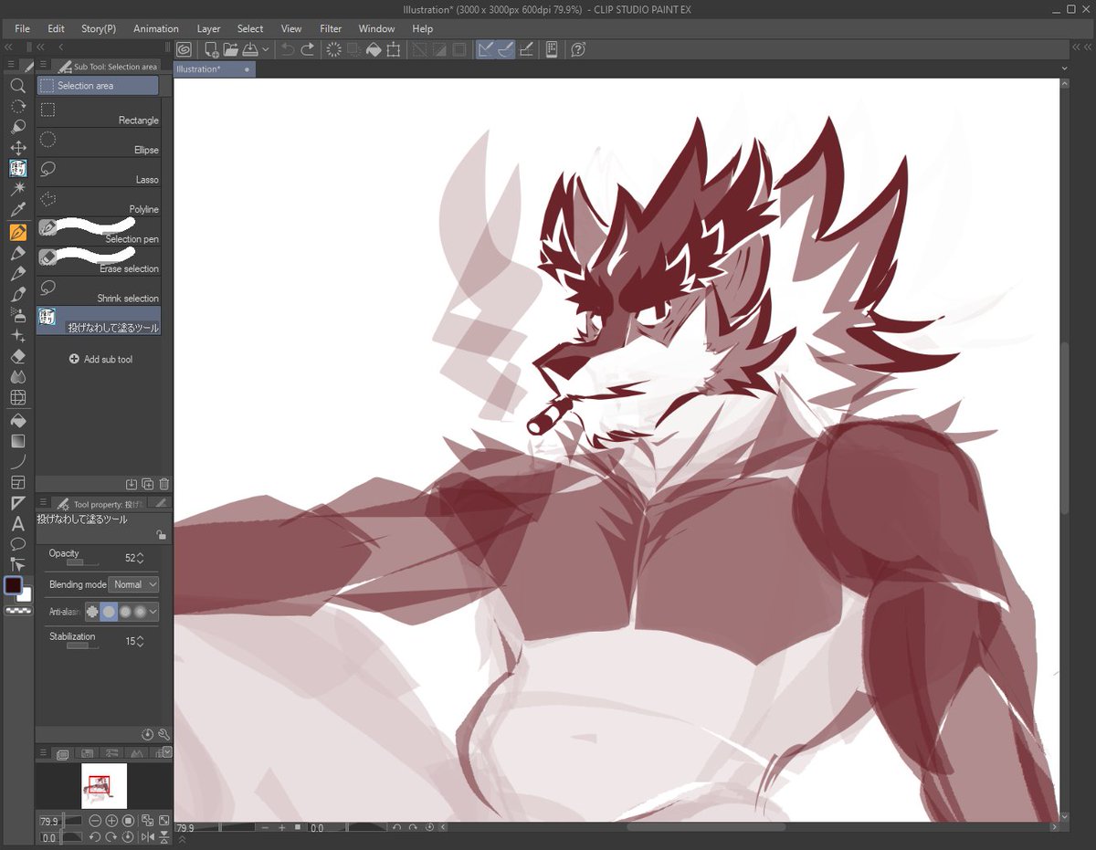Delete sub tool trash icon
1096x850 pixels.
click(163, 484)
